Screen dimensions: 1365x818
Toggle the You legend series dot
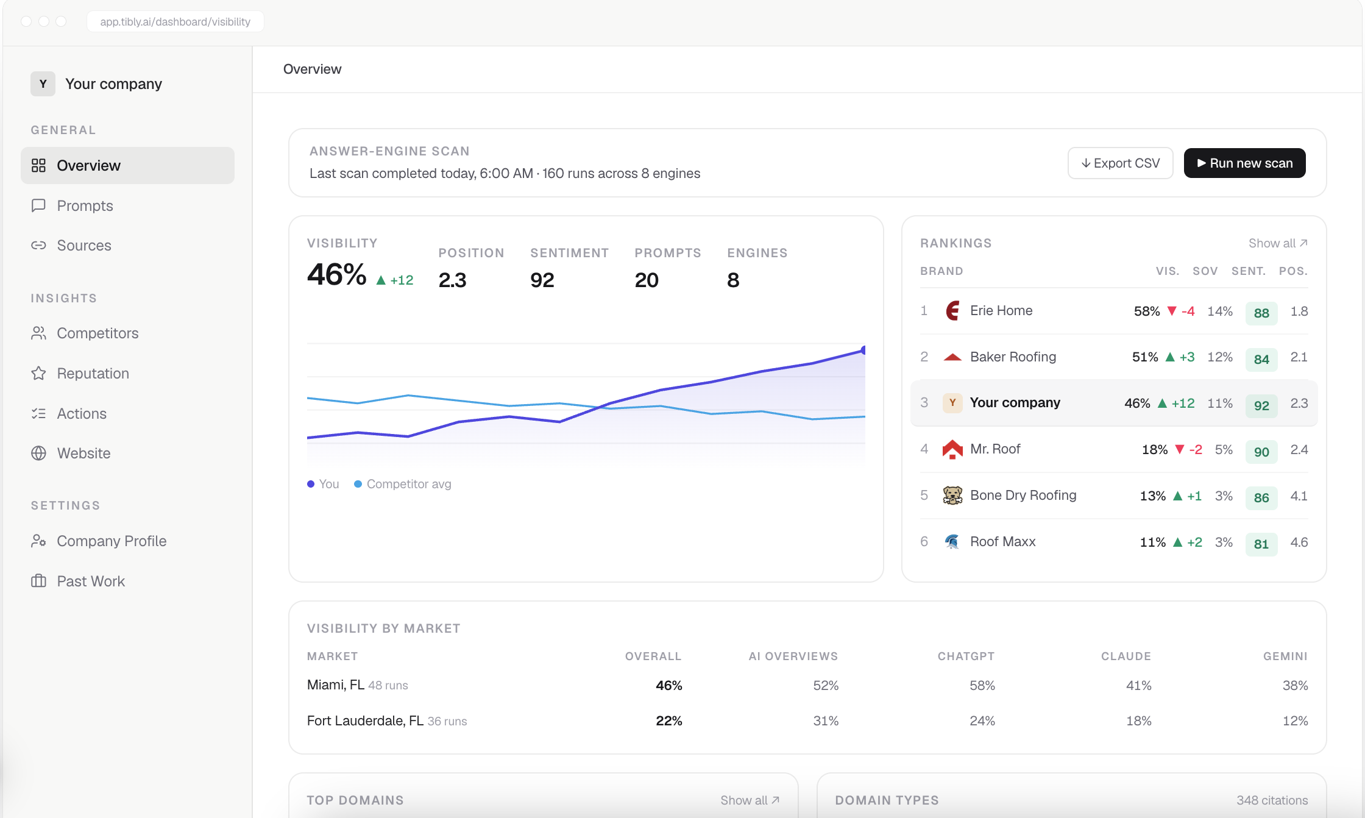tap(311, 484)
